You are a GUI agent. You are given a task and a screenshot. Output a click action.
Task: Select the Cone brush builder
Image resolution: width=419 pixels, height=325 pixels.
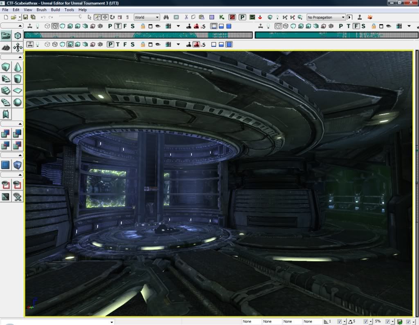pos(17,67)
